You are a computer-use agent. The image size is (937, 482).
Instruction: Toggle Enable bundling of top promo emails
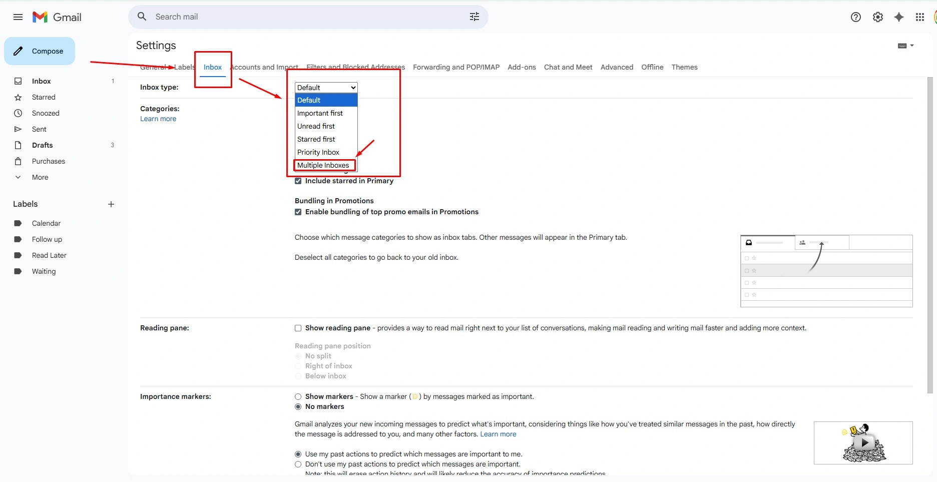(298, 212)
